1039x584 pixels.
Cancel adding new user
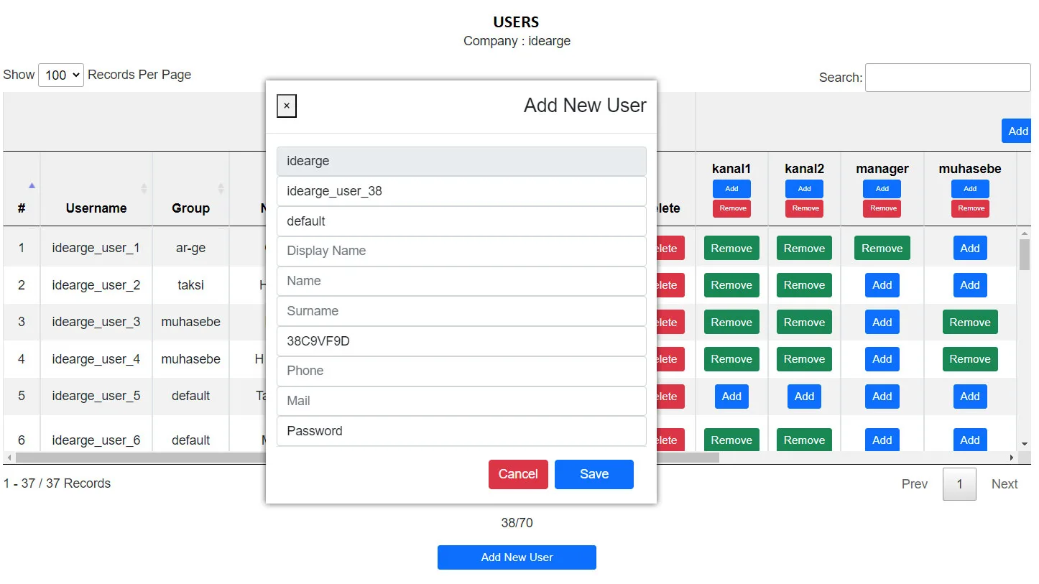[518, 474]
